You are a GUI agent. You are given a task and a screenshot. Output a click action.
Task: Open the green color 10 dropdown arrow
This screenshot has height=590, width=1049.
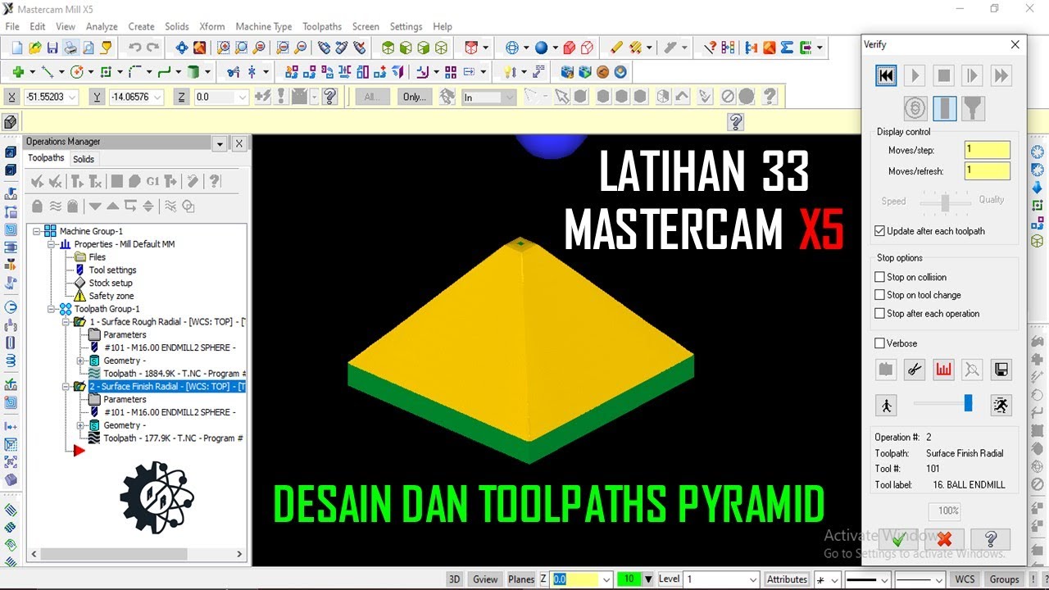point(647,579)
